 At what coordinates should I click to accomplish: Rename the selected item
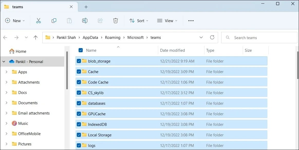coord(85,21)
